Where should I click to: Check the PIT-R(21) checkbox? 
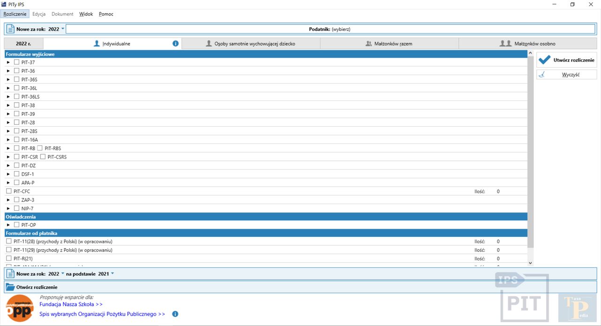(9, 258)
